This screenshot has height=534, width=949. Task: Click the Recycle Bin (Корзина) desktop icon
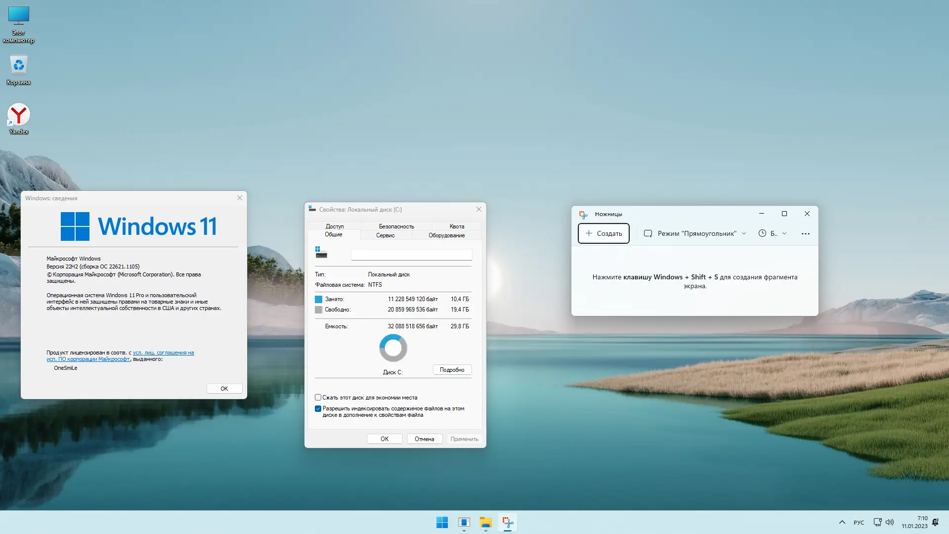[19, 66]
